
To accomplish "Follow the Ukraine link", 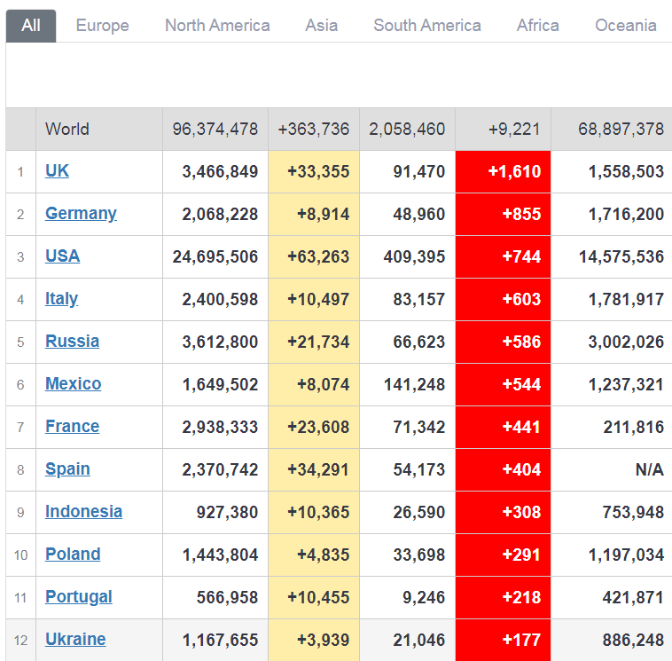I will pyautogui.click(x=75, y=640).
